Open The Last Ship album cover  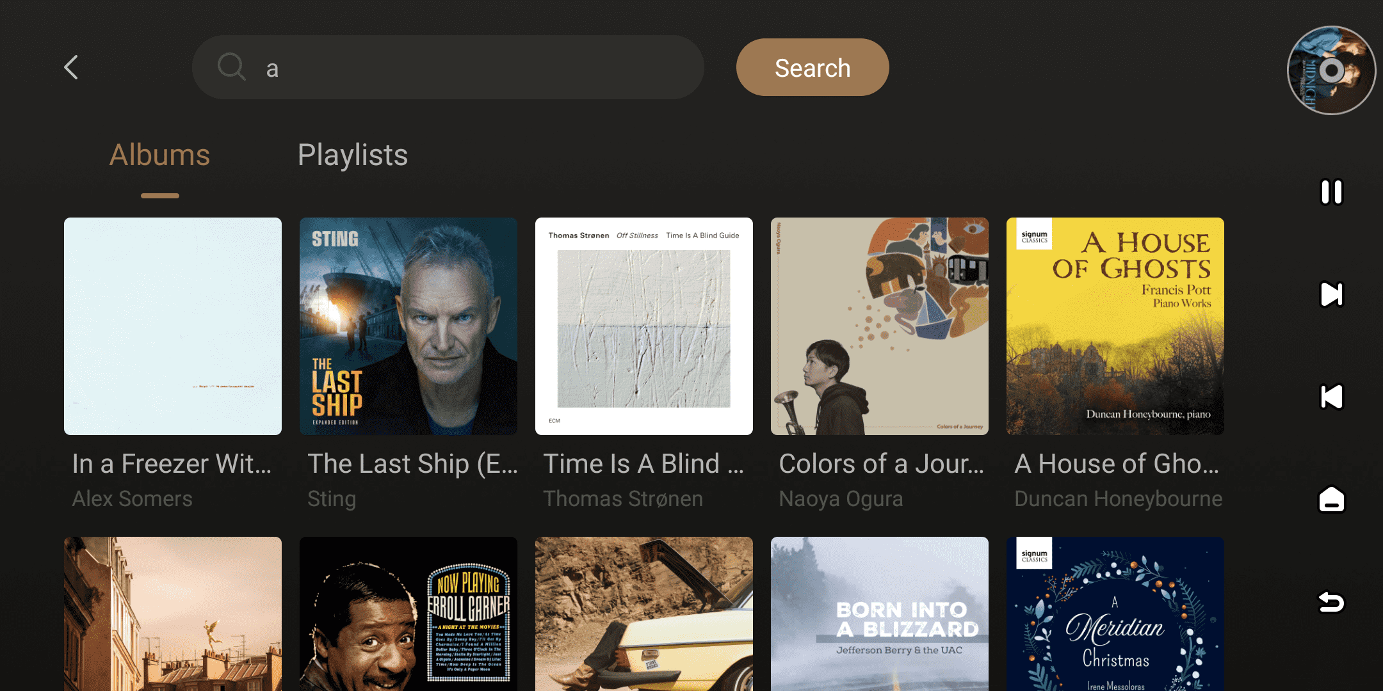(408, 326)
